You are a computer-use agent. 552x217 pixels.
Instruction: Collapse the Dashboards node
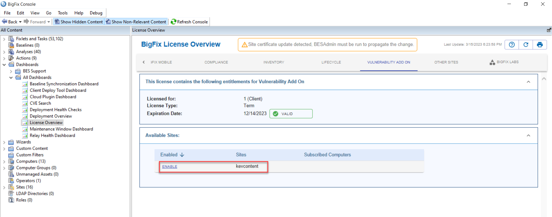click(x=4, y=65)
